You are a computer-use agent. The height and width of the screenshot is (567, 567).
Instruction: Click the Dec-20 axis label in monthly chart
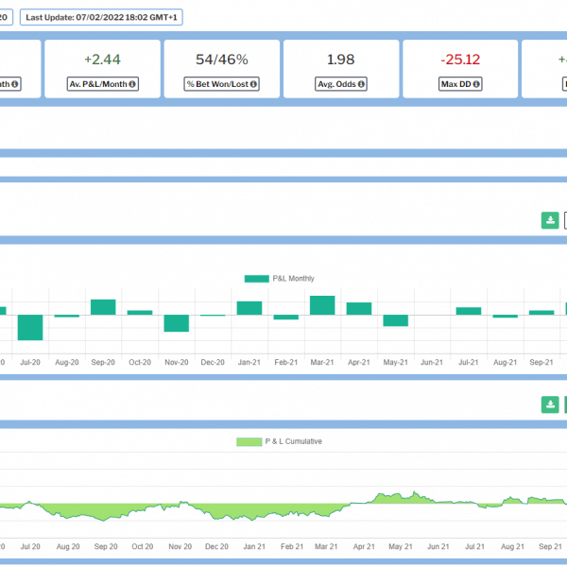(x=213, y=362)
